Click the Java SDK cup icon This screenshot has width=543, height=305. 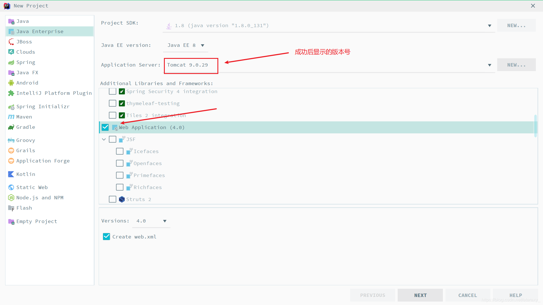tap(169, 26)
